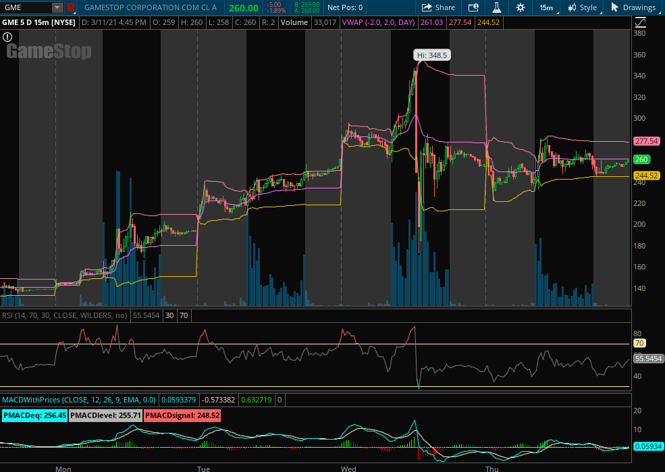This screenshot has height=472, width=665.
Task: Click the red link color 1 icon
Action: (71, 7)
